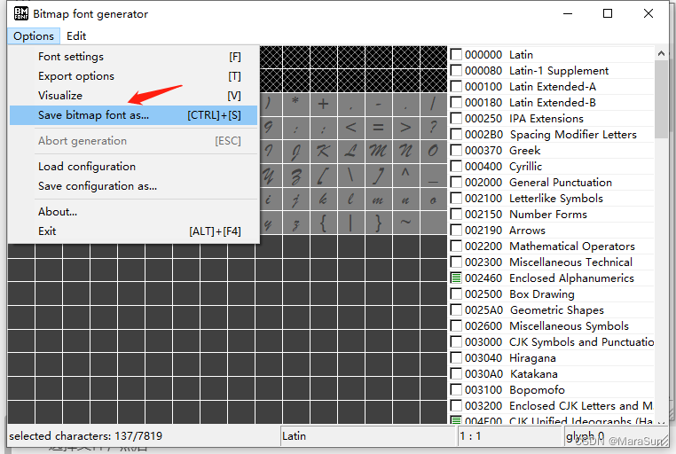Check the 000000 Latin checkbox
This screenshot has width=676, height=454.
point(456,54)
